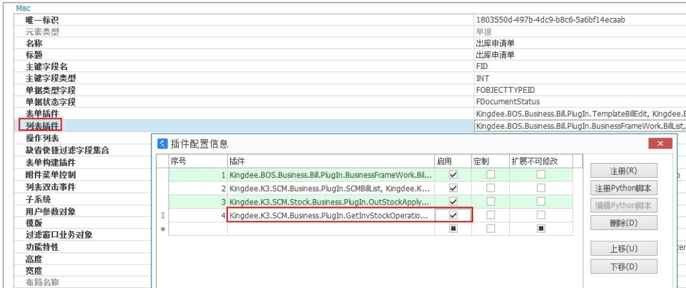
Task: Click the plugin configuration dialog icon
Action: point(162,144)
